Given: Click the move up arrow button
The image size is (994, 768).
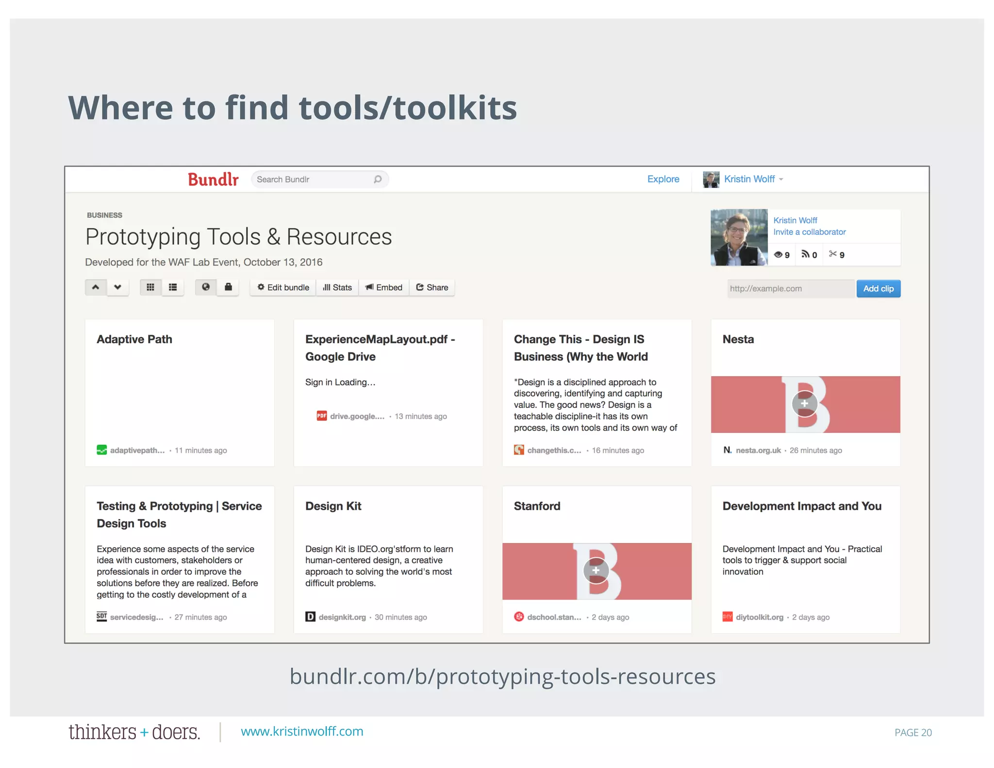Looking at the screenshot, I should [96, 287].
